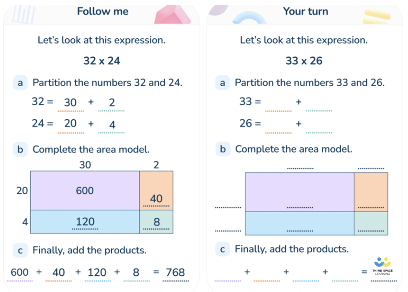Click the "b" step badge under Your turn

pyautogui.click(x=222, y=149)
